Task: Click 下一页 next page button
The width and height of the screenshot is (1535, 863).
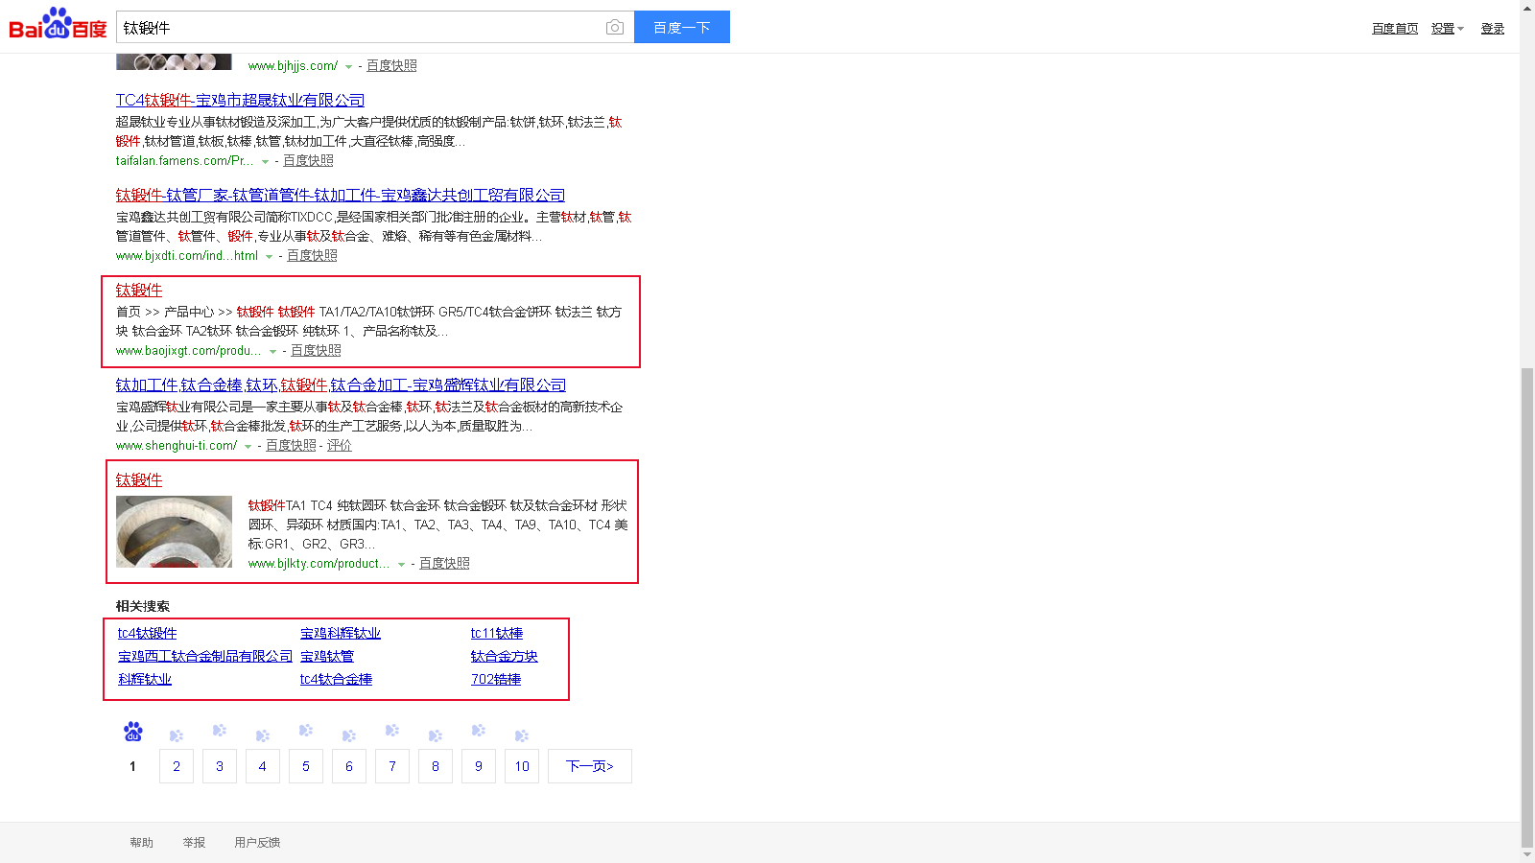Action: pos(590,766)
